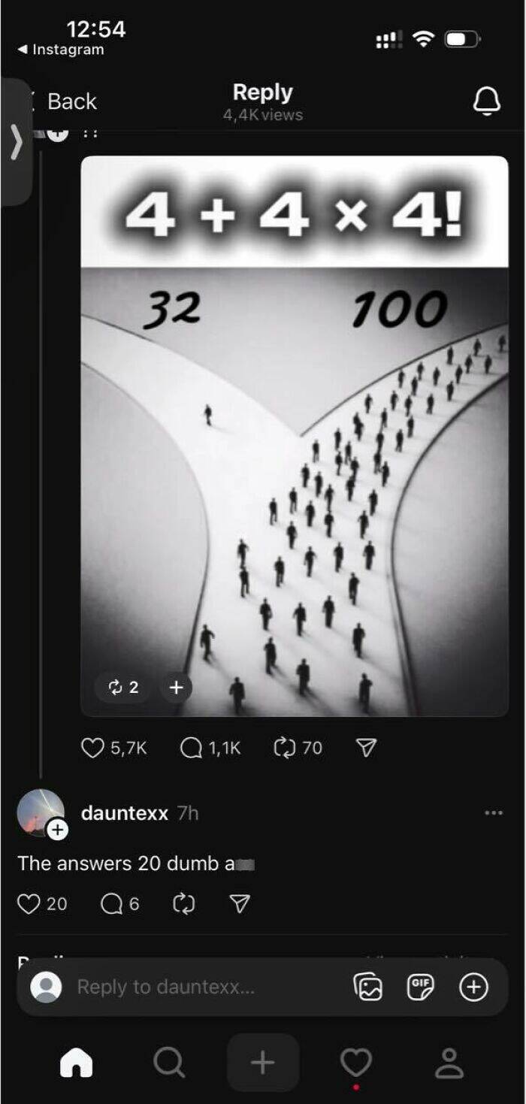This screenshot has height=1104, width=526.
Task: Attach an image from the gallery icon
Action: point(367,987)
